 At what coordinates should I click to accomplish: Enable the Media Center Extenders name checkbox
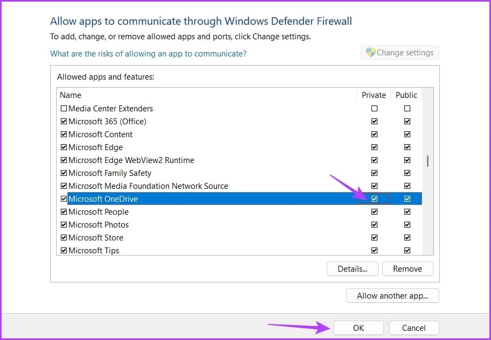pos(64,109)
